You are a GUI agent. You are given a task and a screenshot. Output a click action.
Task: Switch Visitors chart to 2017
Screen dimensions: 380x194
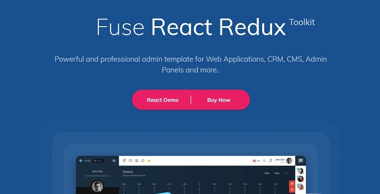click(287, 174)
